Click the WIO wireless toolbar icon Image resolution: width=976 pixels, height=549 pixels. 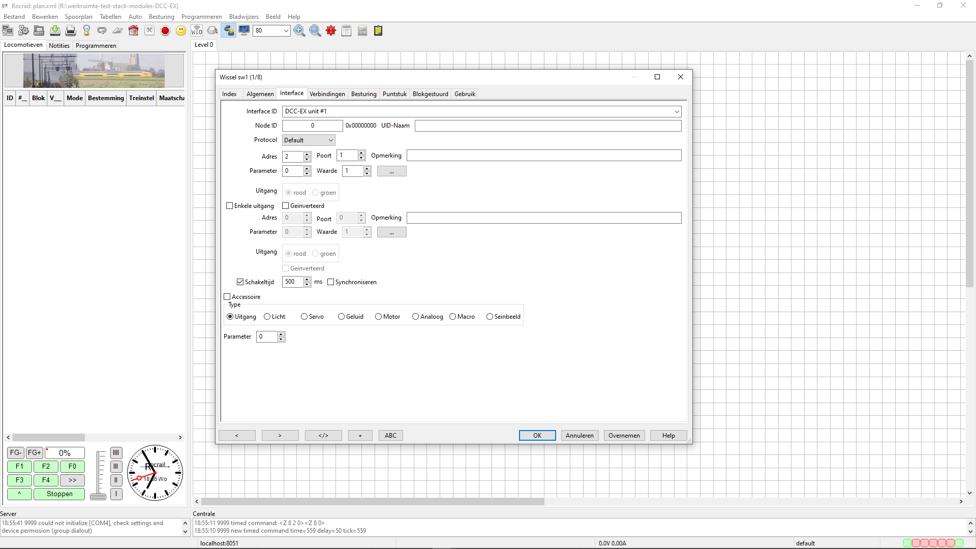[197, 31]
